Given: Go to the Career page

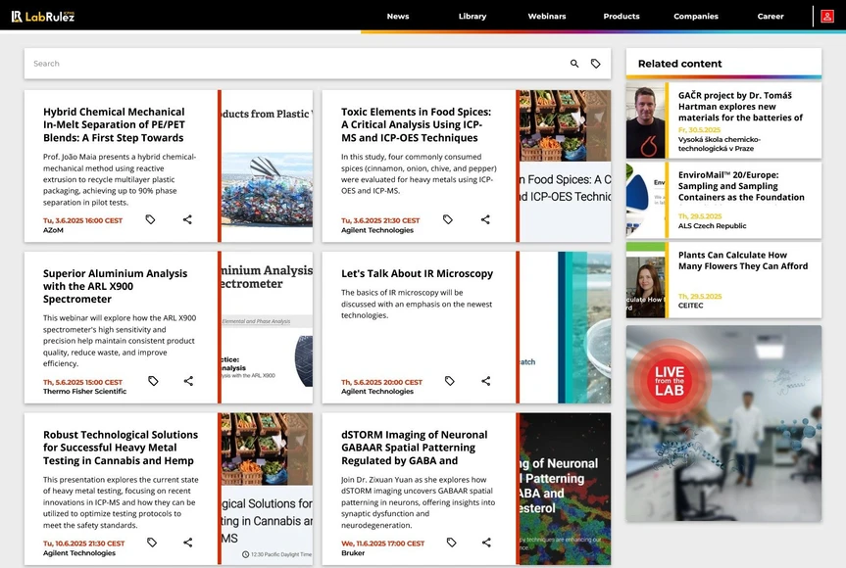Looking at the screenshot, I should click(770, 17).
